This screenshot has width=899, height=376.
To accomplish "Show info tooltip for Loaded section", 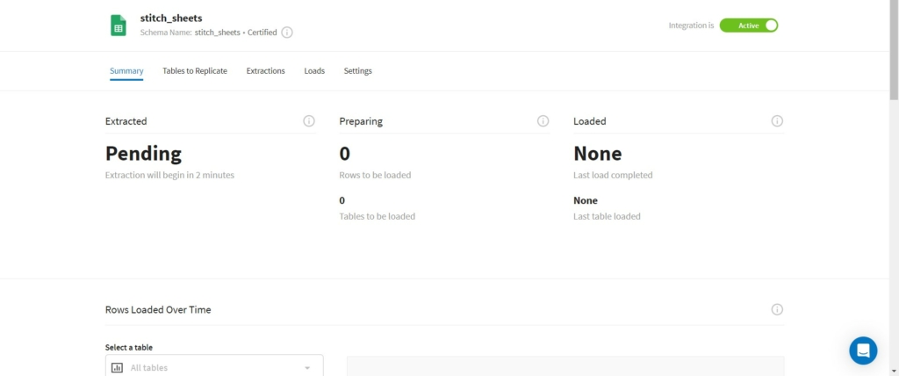I will pos(777,121).
